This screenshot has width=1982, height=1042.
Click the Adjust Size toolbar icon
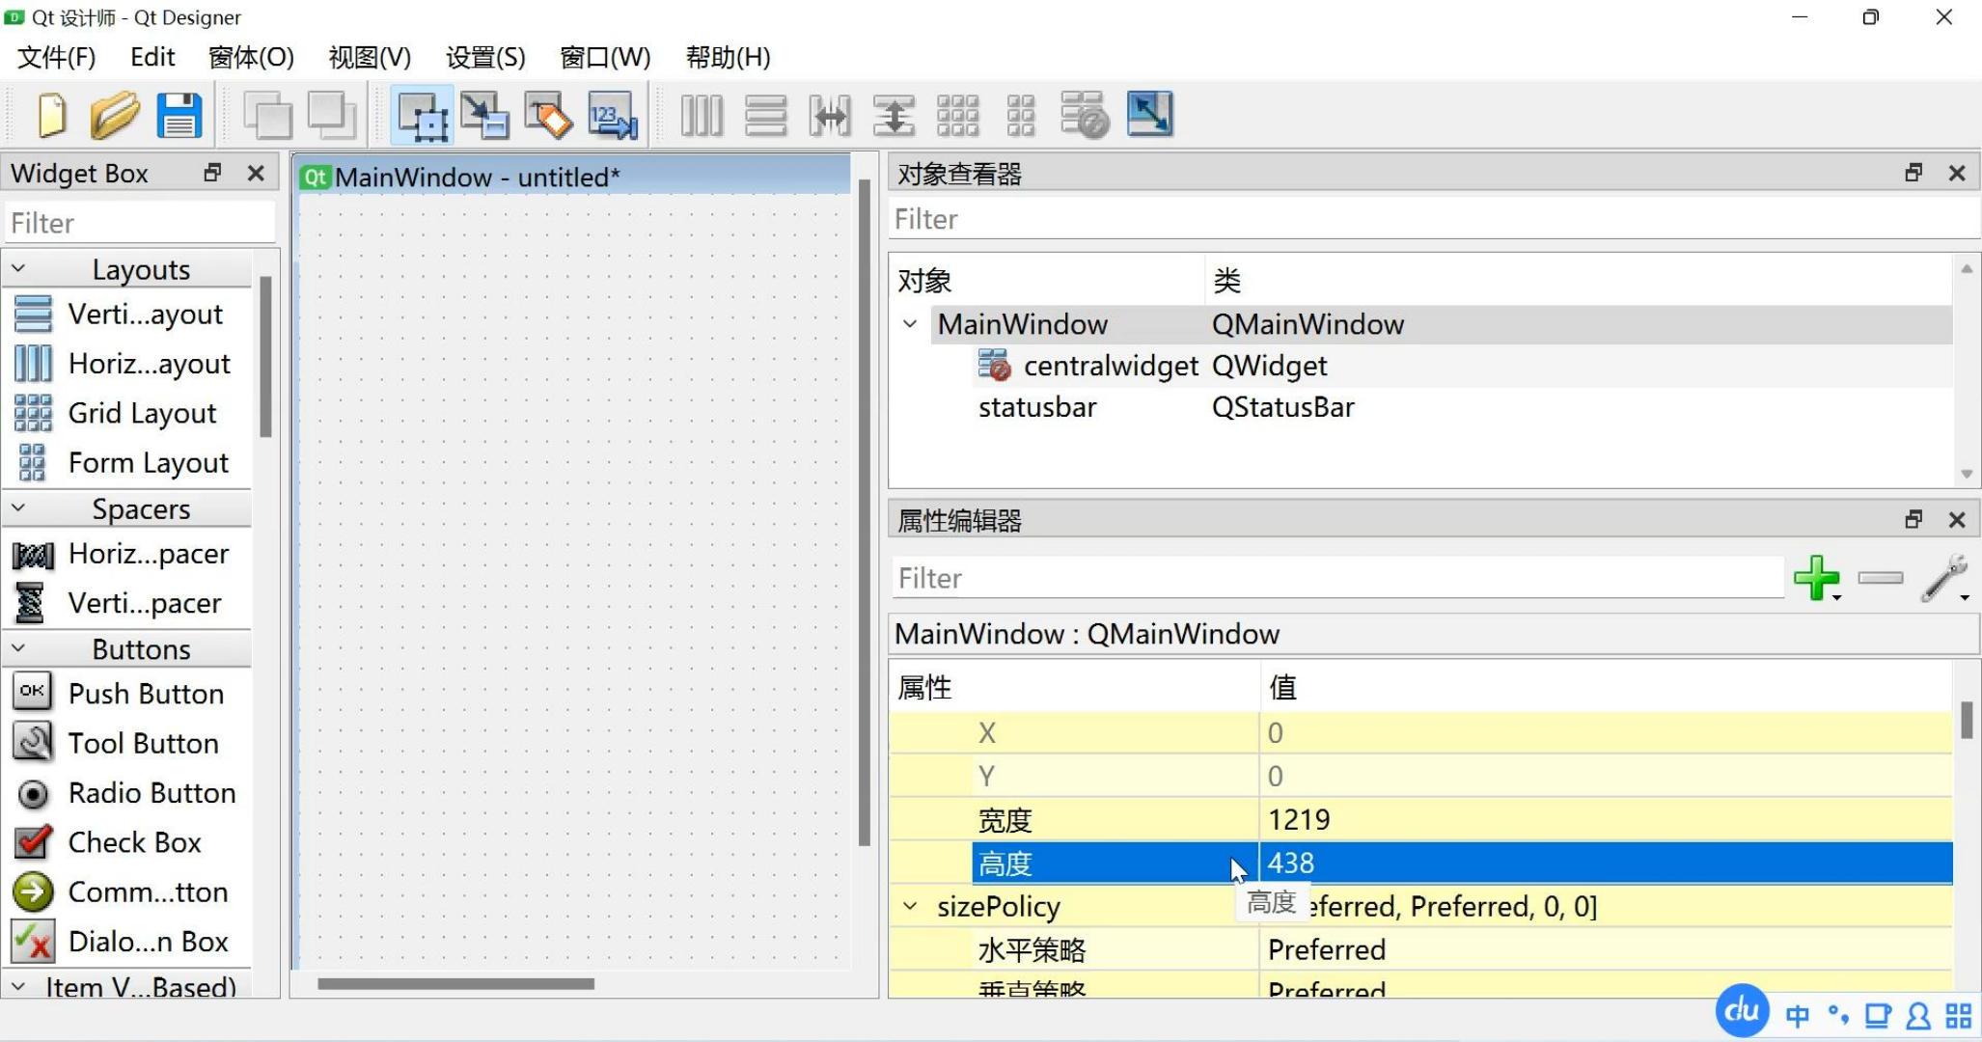[1149, 115]
